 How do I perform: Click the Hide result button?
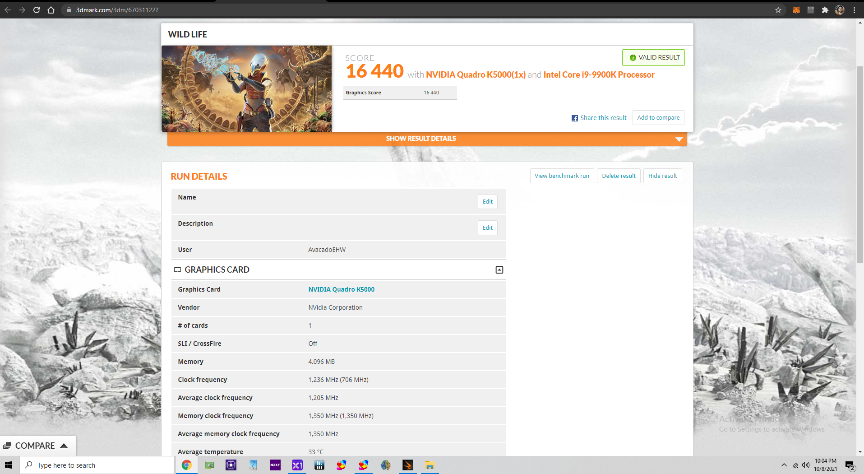(x=662, y=176)
